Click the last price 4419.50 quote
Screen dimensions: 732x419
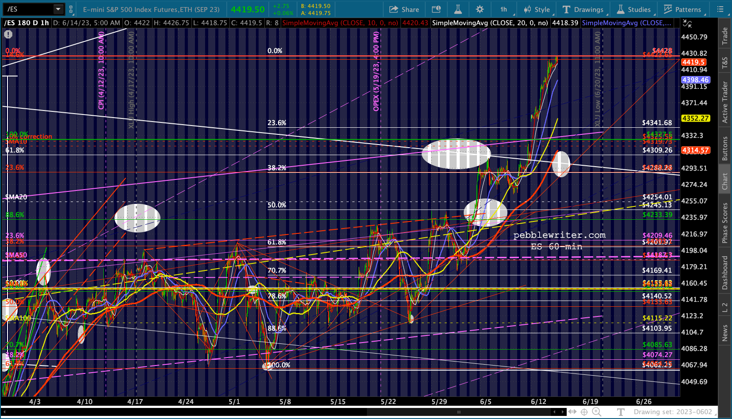coord(248,9)
